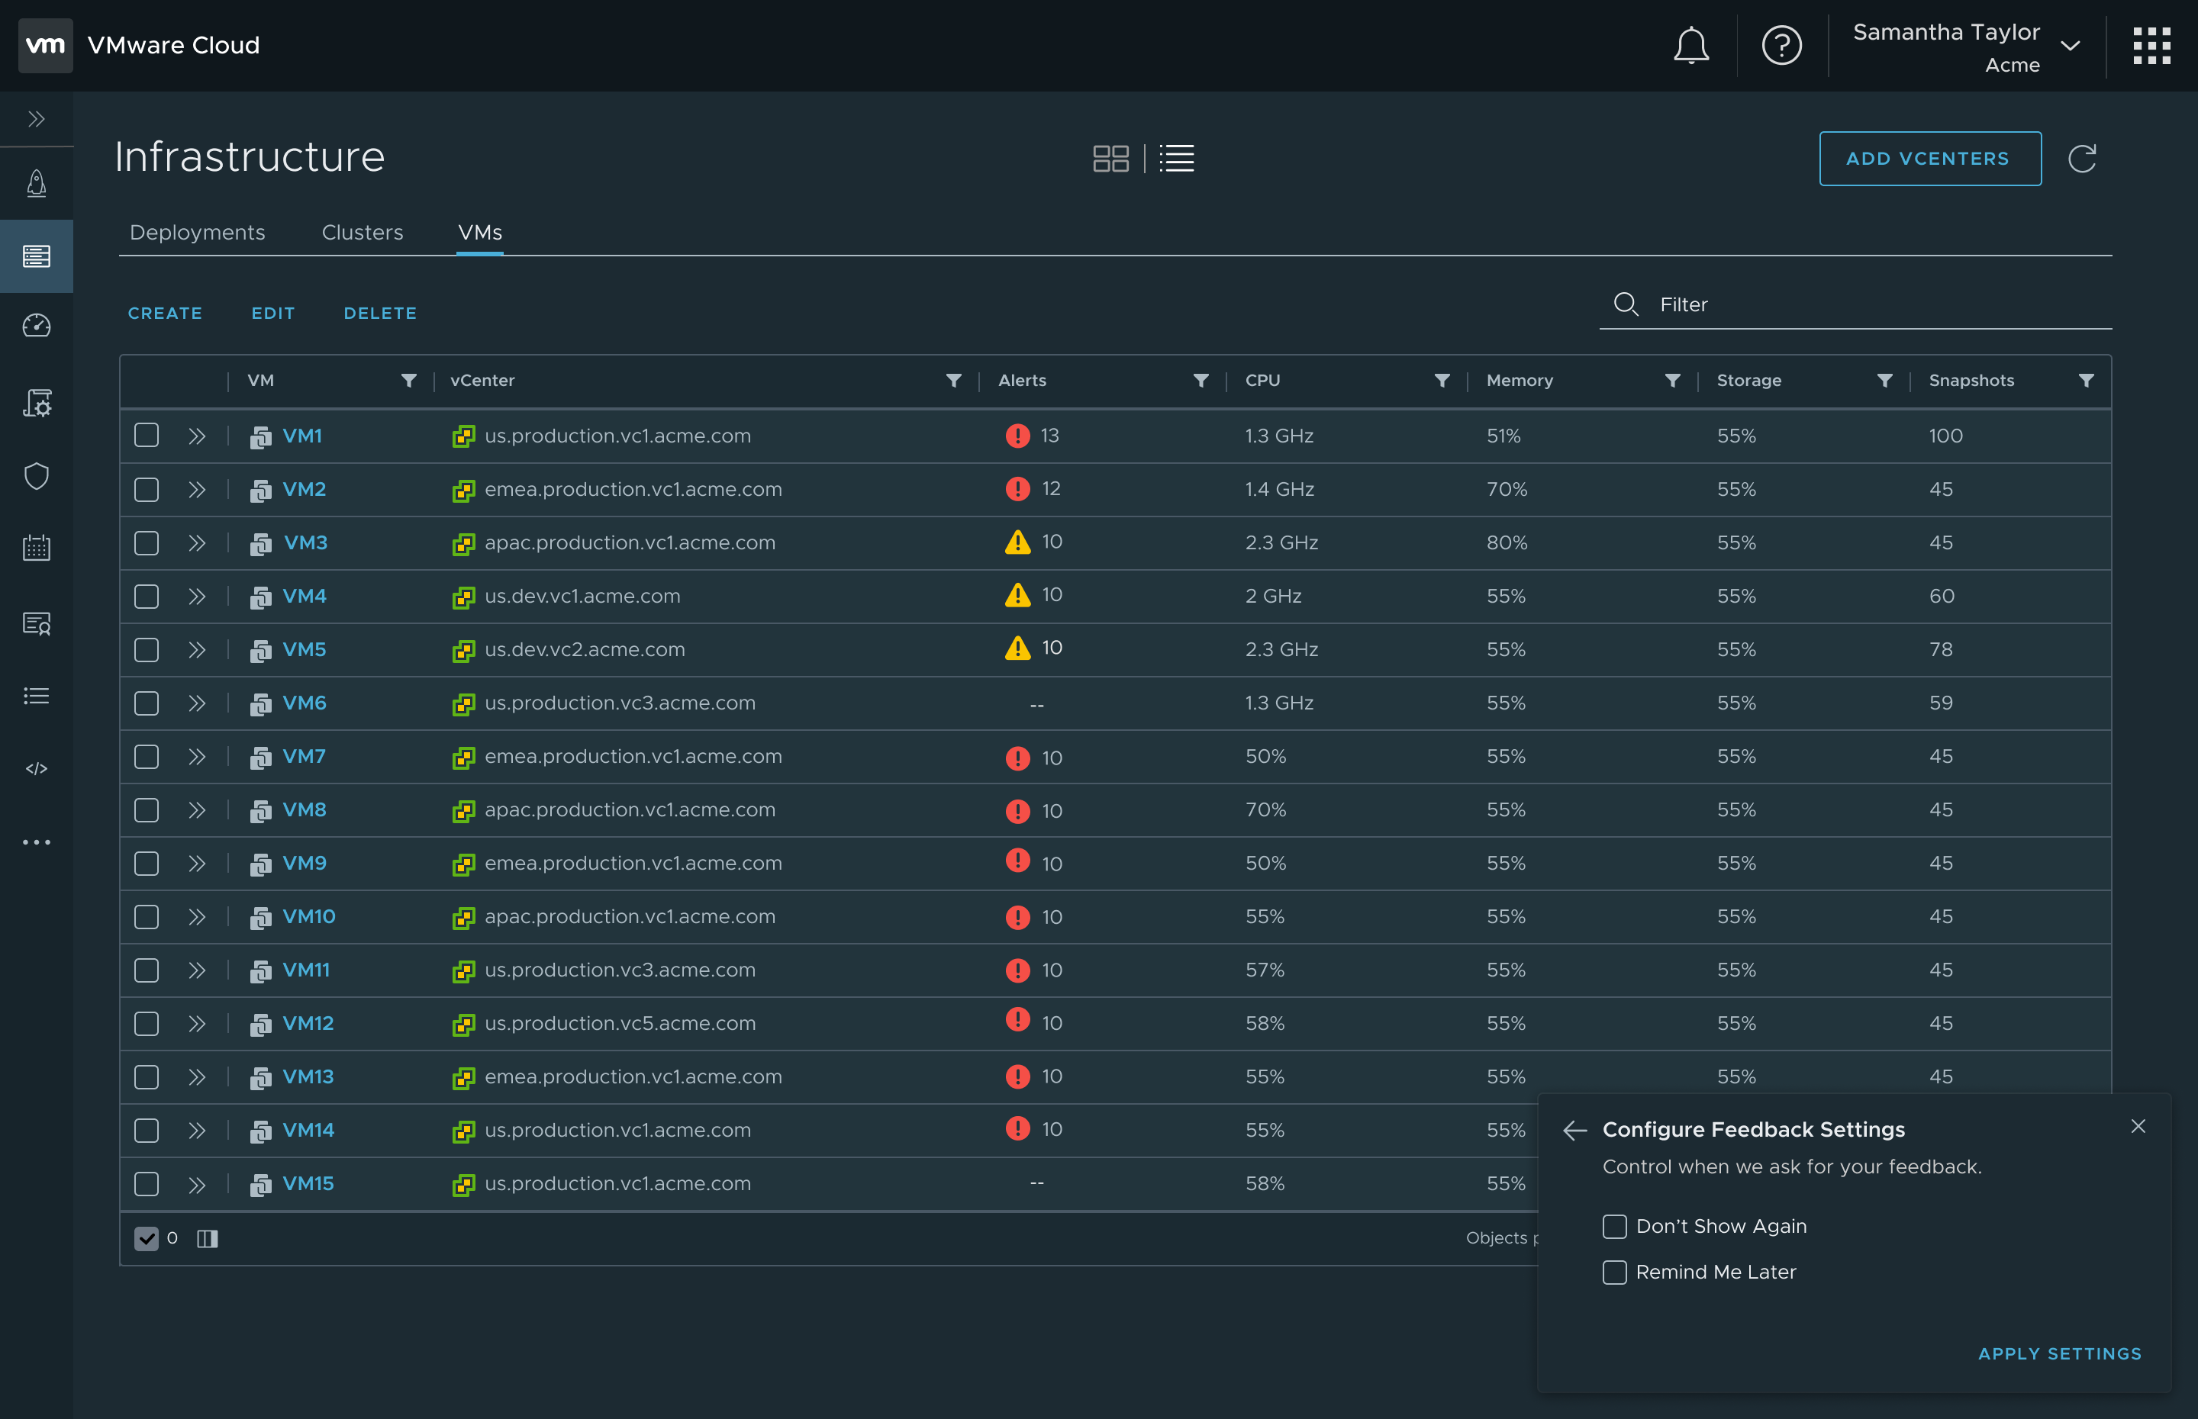
Task: Focus the Filter input field
Action: pyautogui.click(x=1855, y=304)
